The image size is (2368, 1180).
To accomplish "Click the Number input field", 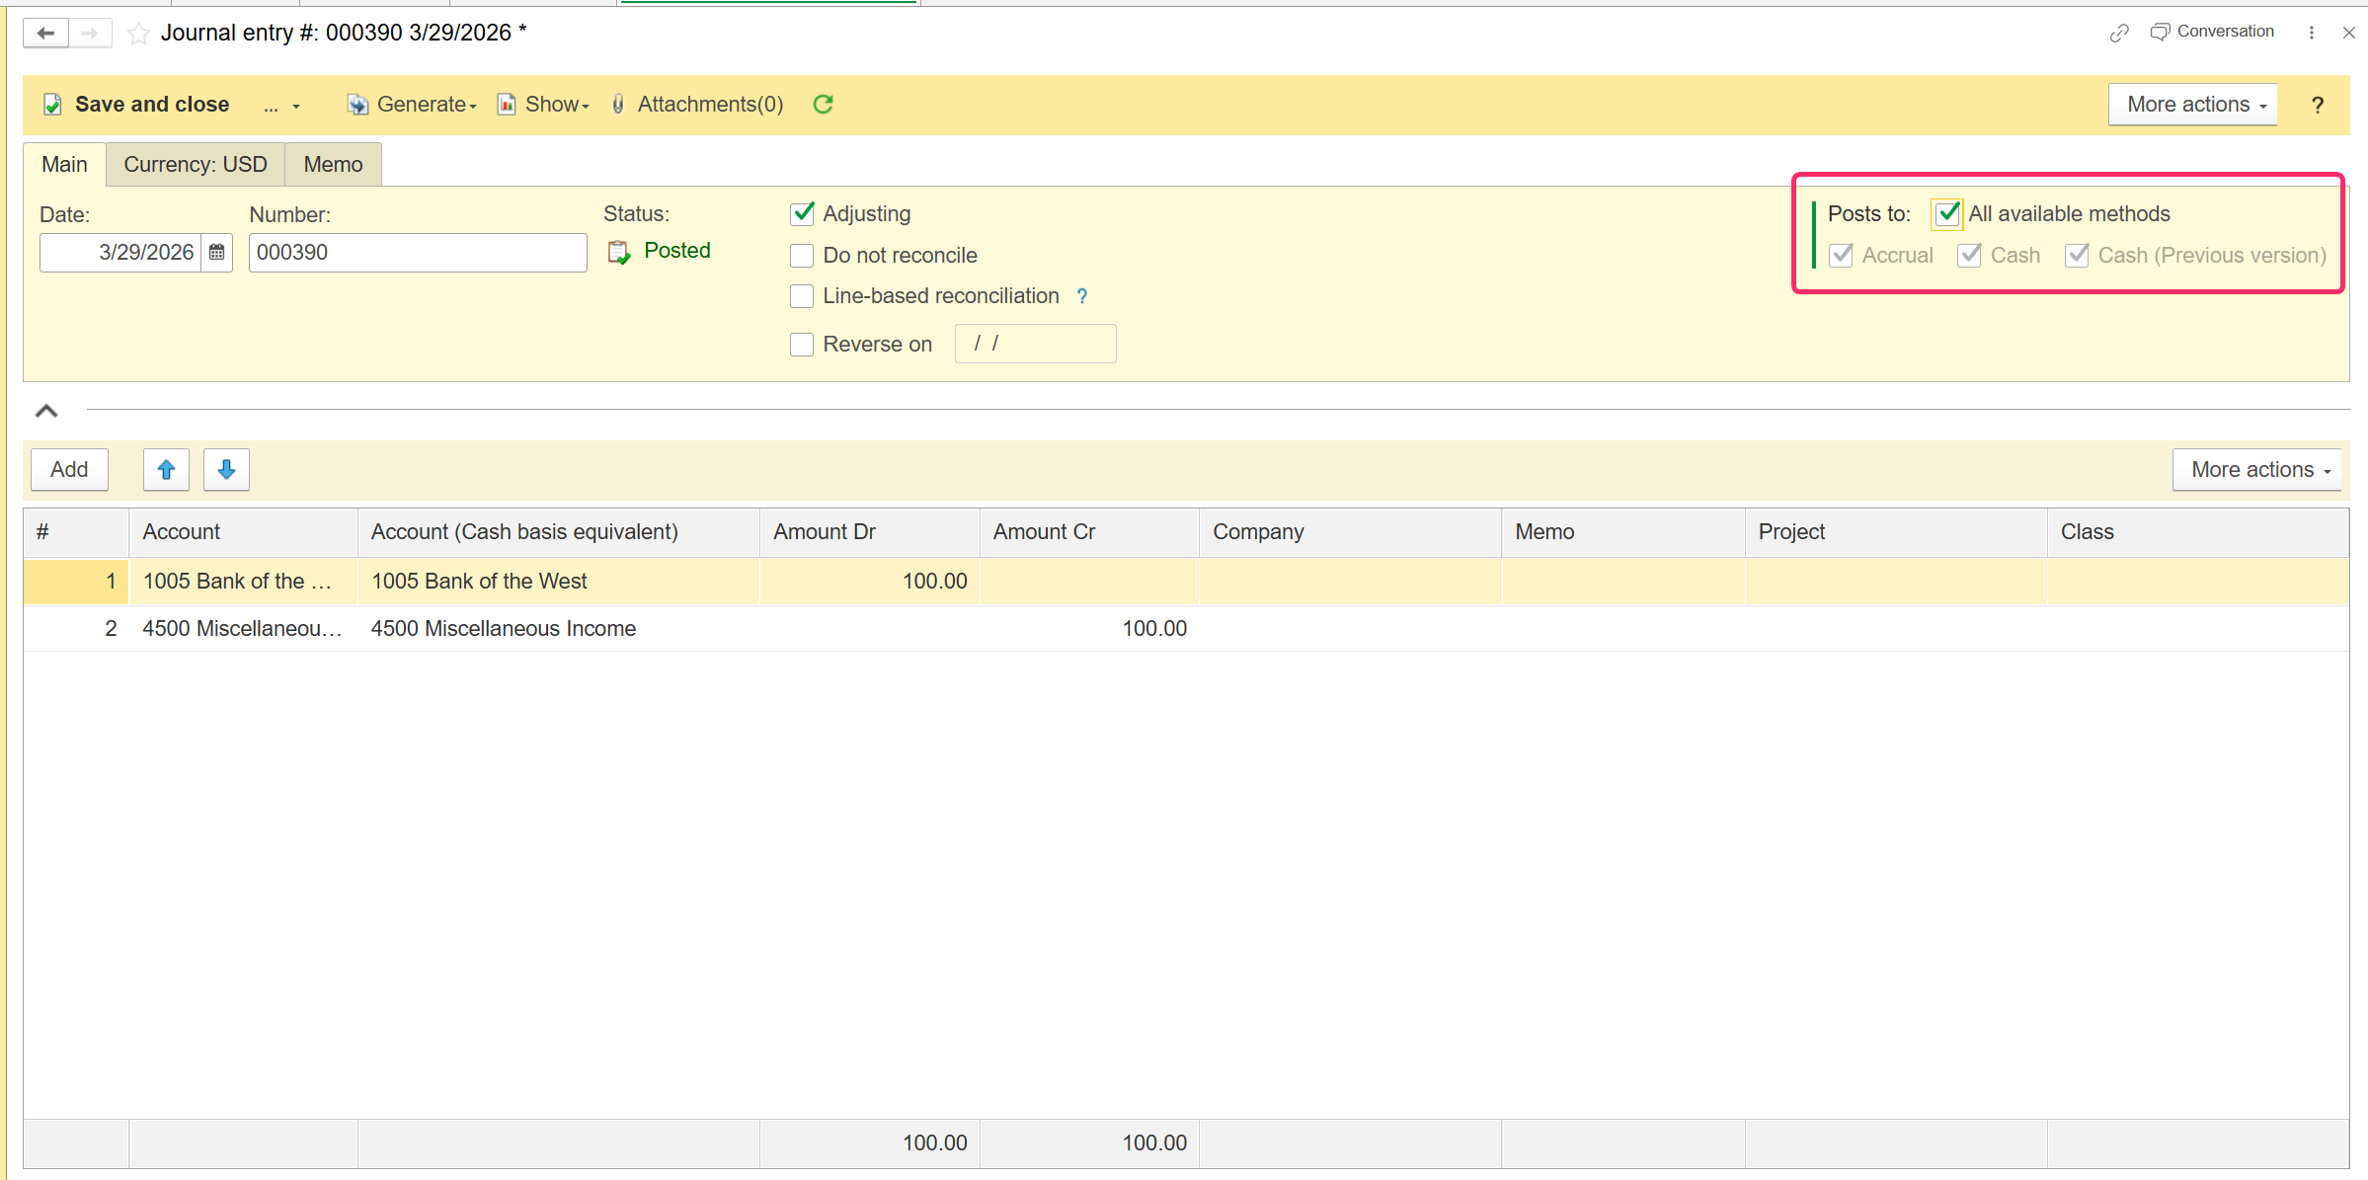I will [417, 253].
